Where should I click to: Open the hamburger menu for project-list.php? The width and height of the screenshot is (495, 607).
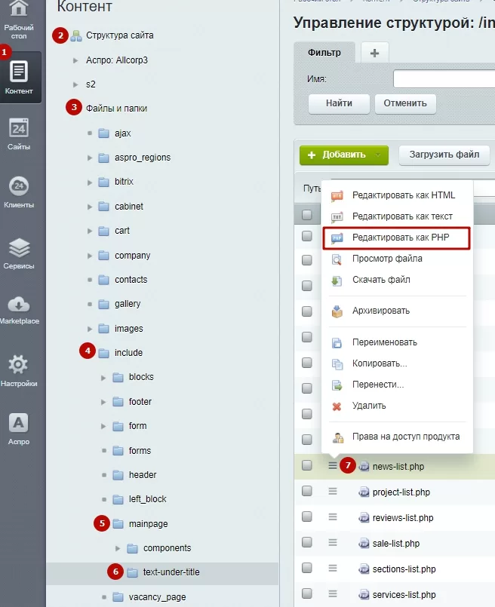click(332, 492)
